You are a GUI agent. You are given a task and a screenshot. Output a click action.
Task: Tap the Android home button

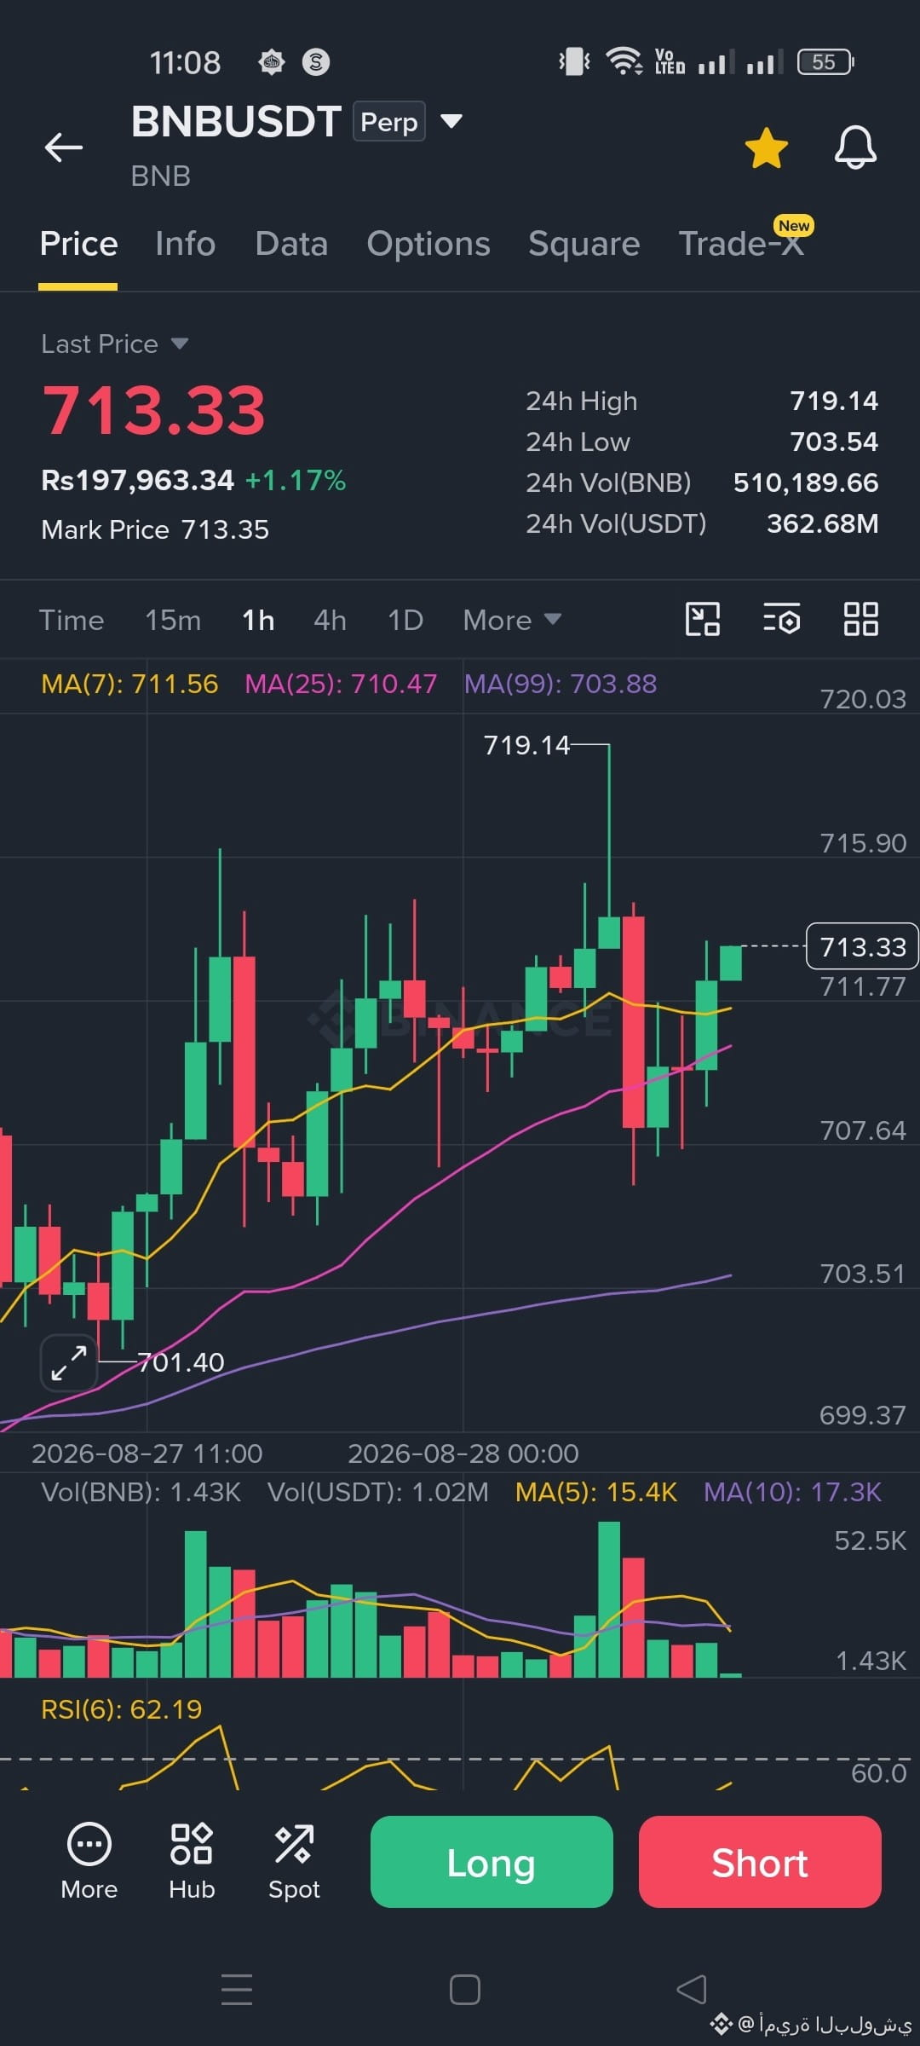[465, 1990]
